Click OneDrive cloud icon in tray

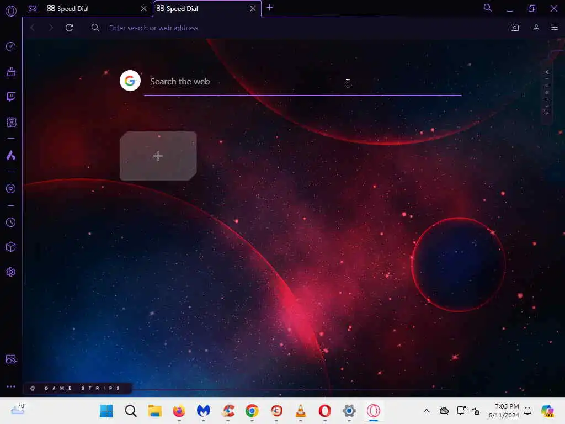444,411
